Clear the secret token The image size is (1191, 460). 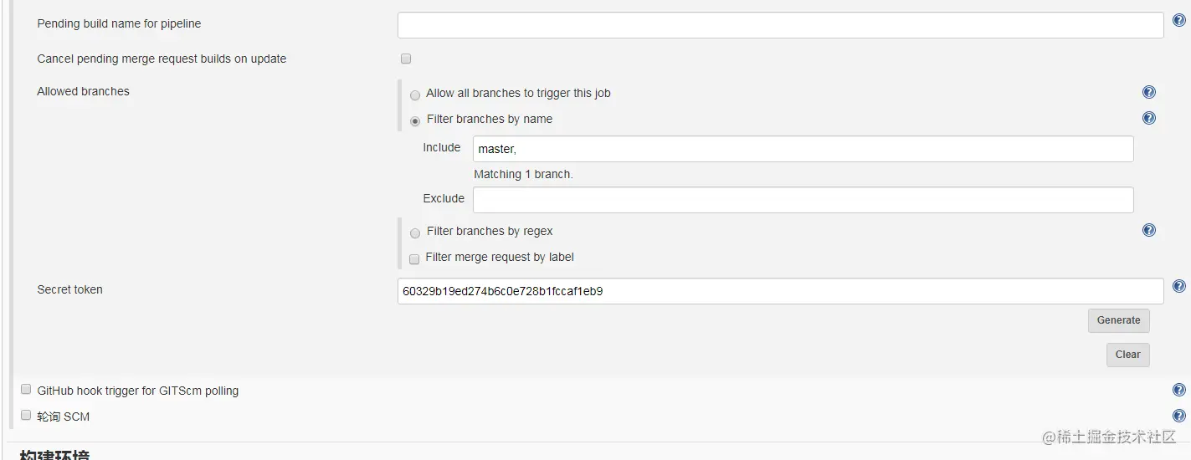pyautogui.click(x=1127, y=355)
